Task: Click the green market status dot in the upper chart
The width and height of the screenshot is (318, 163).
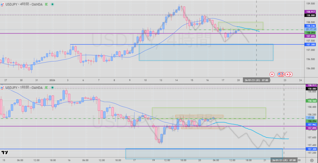Action: coord(52,4)
